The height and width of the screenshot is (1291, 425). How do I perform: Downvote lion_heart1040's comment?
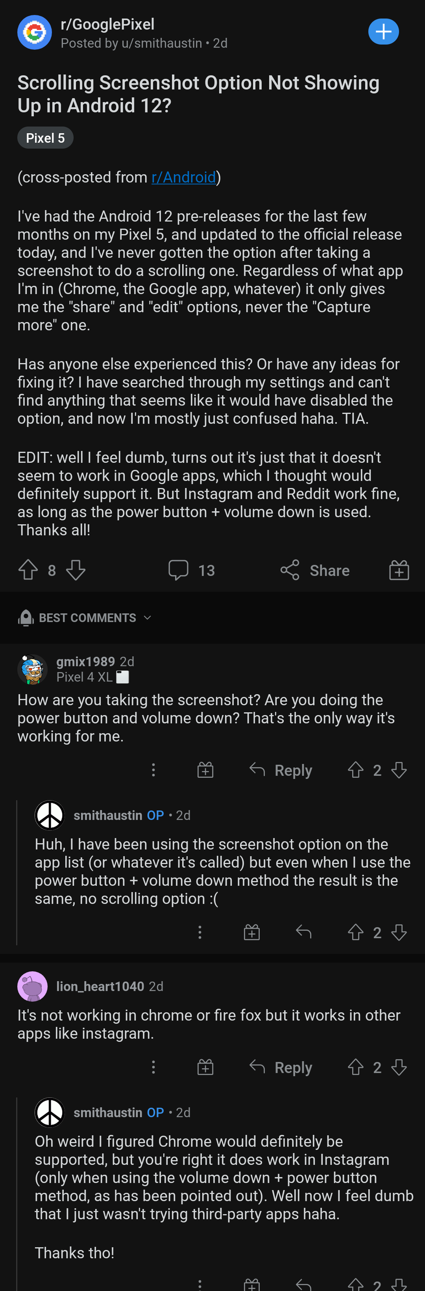(x=399, y=1067)
